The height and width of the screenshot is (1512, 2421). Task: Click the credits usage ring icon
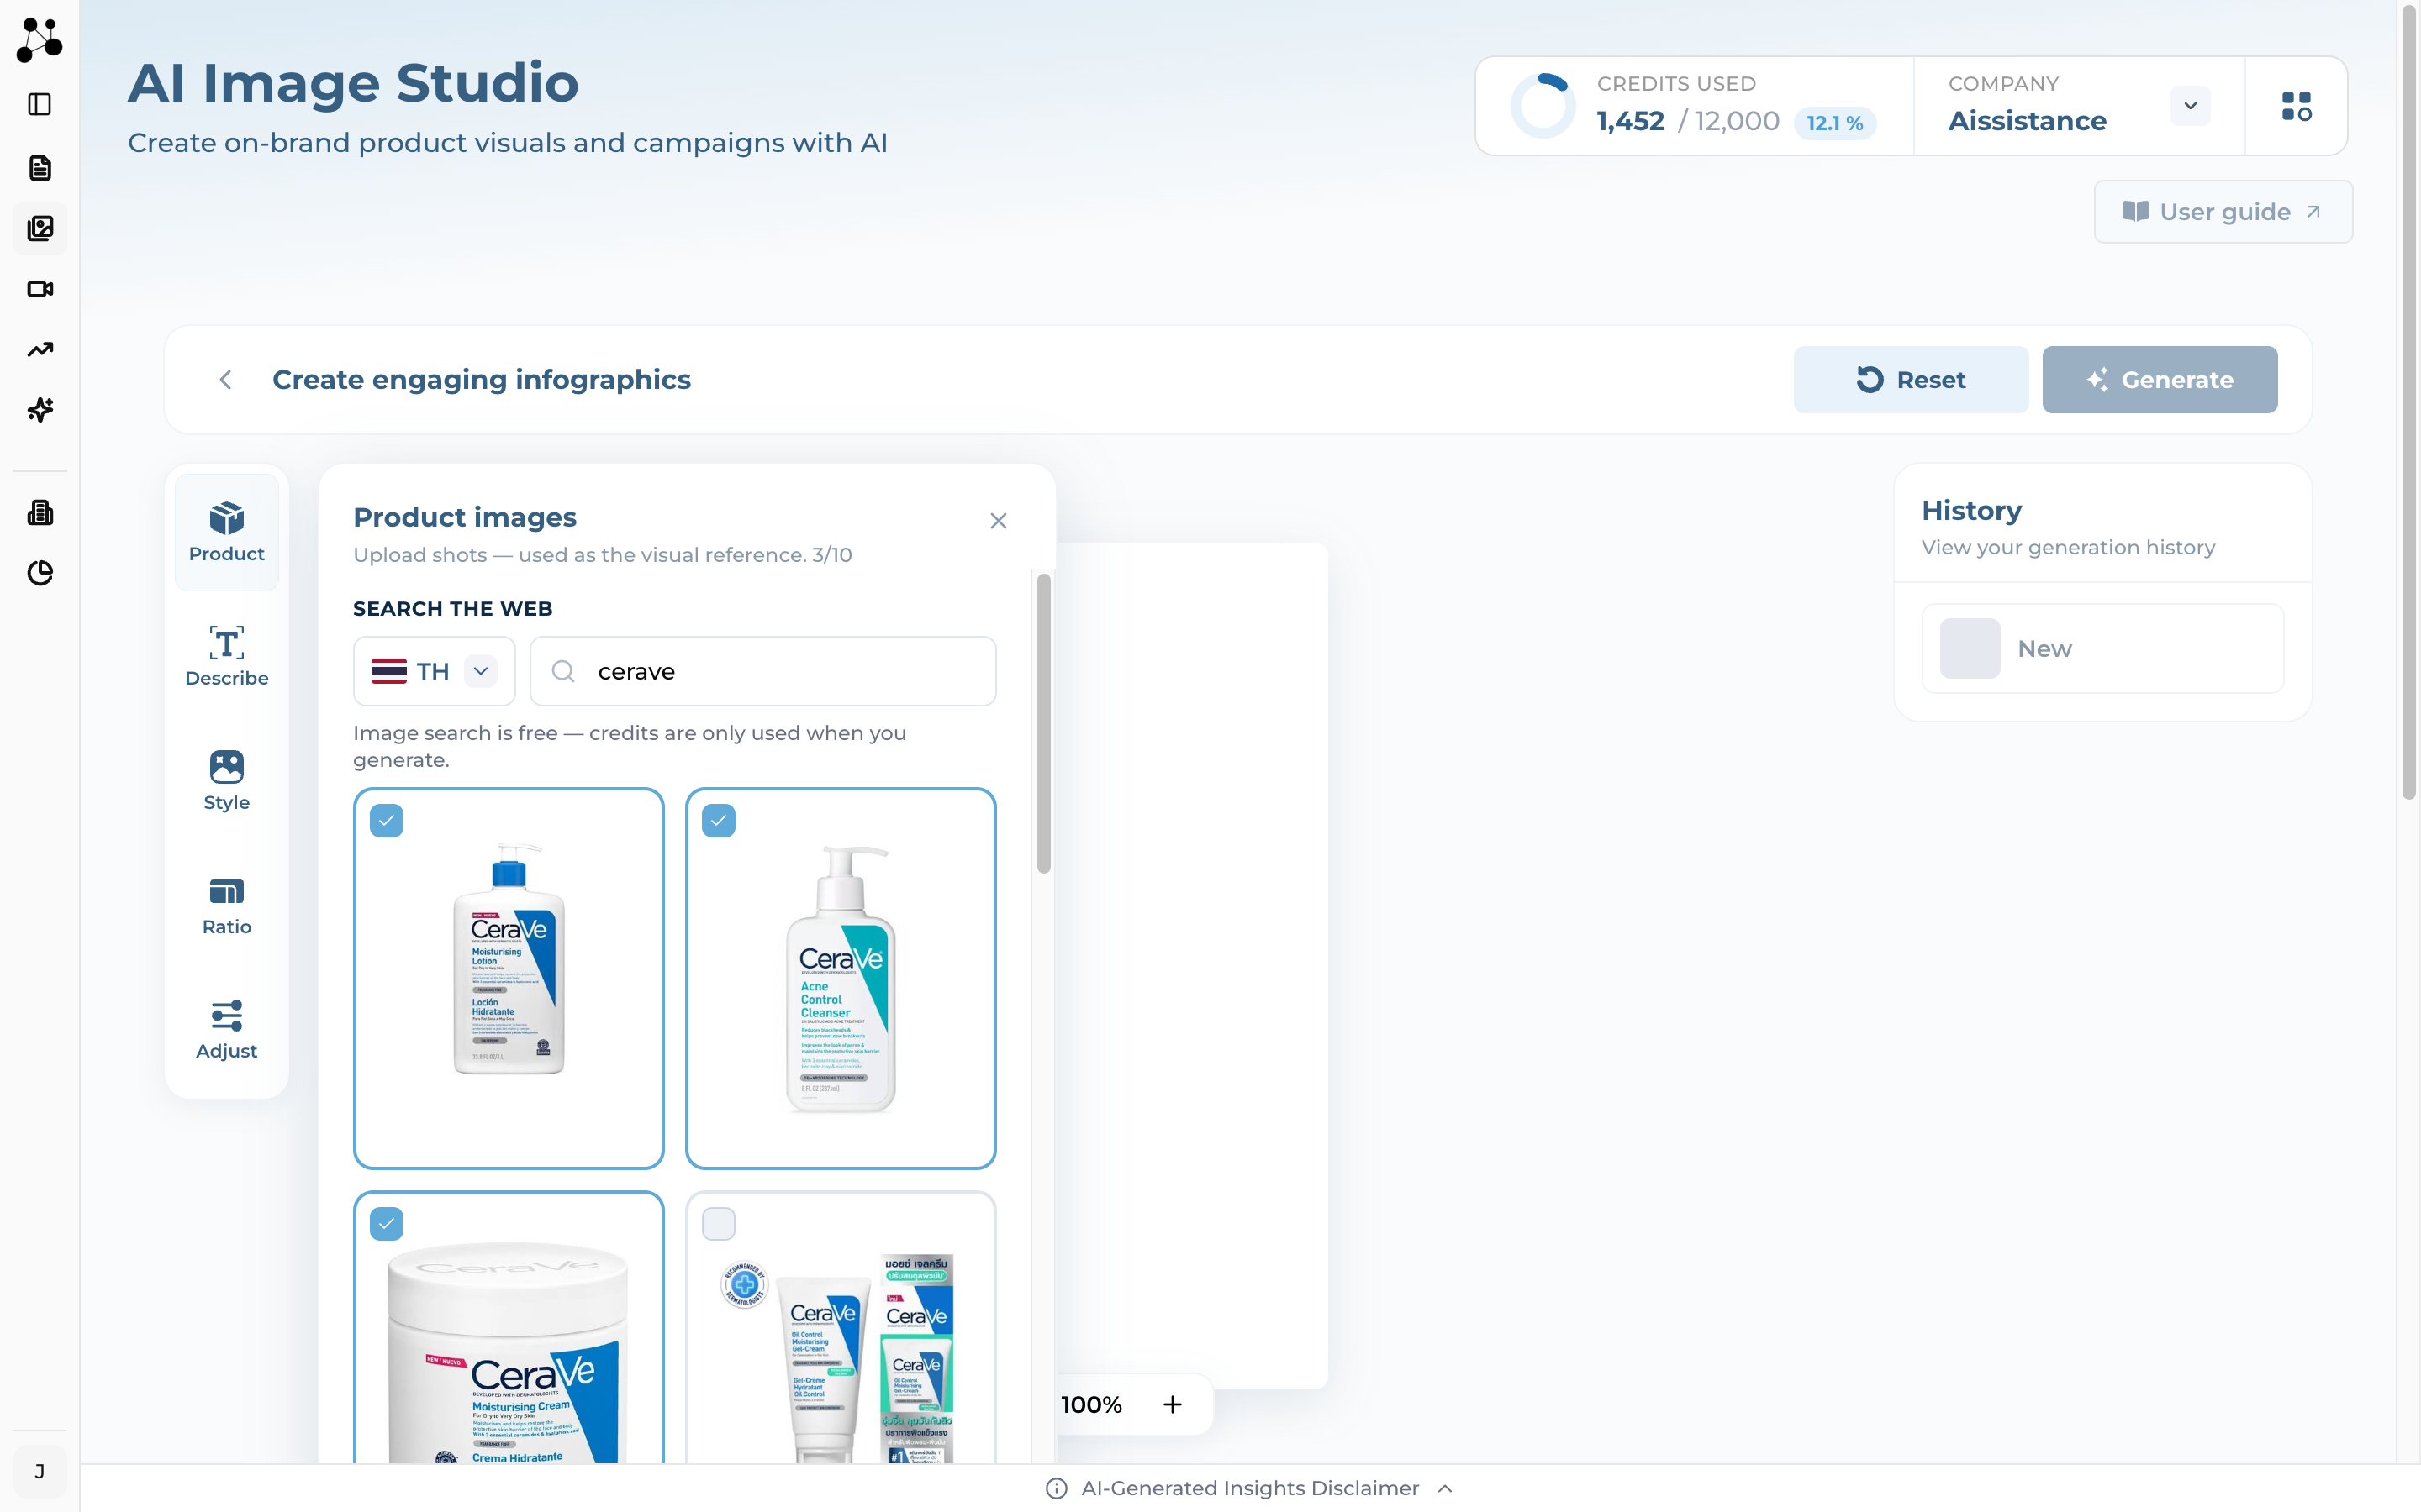1542,105
